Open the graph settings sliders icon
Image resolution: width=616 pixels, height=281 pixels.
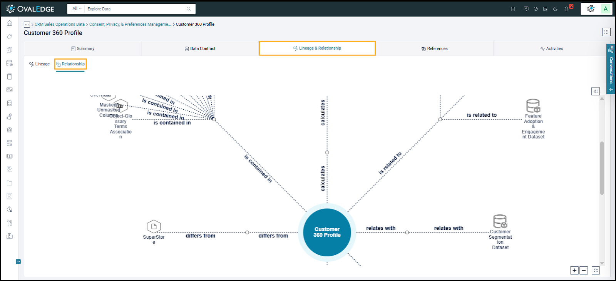(596, 91)
